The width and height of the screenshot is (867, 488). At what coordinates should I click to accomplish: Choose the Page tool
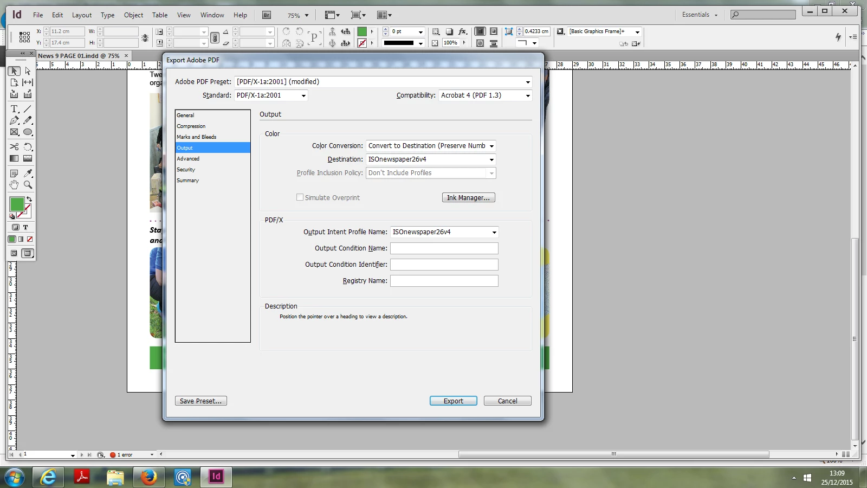[x=15, y=82]
